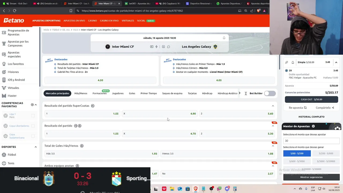Add the 4.50 Bet Builder Destacados combo
The width and height of the screenshot is (343, 193).
coord(100,80)
